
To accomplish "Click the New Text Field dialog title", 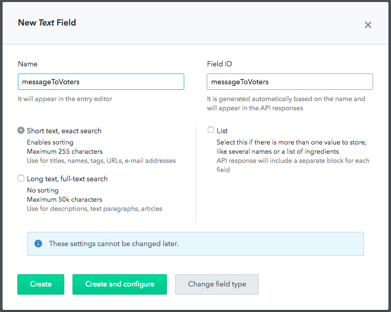I will coord(47,22).
